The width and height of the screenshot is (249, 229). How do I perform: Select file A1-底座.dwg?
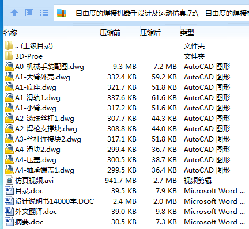[x=36, y=87]
